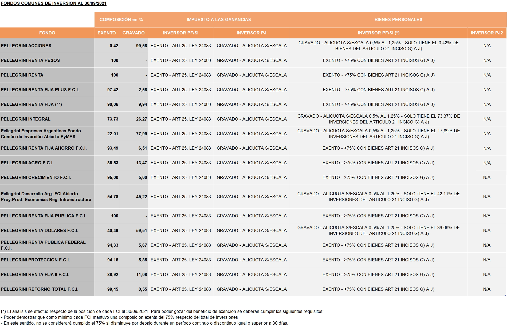The width and height of the screenshot is (507, 327).
Task: Click the 'GRAVADO' column header
Action: click(133, 33)
